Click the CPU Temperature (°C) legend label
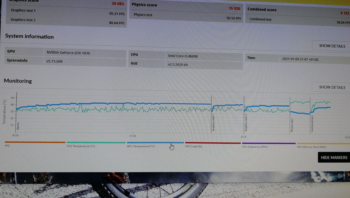This screenshot has width=350, height=198. (81, 146)
